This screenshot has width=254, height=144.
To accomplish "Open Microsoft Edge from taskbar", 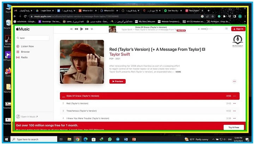I will [85, 139].
